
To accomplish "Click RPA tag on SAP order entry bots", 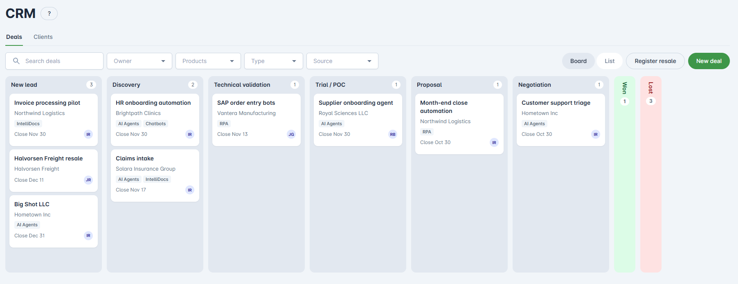I will [224, 124].
